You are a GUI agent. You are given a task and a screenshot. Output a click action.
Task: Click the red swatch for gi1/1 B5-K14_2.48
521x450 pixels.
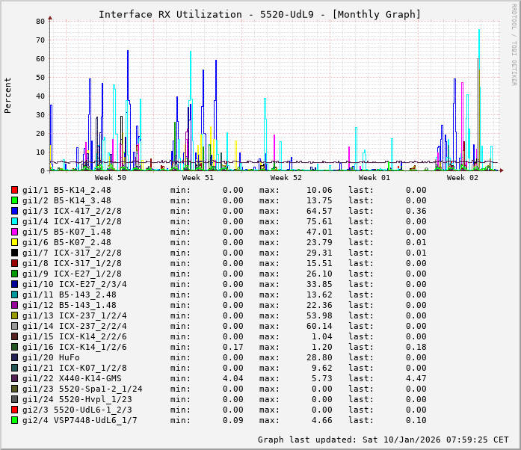(14, 190)
